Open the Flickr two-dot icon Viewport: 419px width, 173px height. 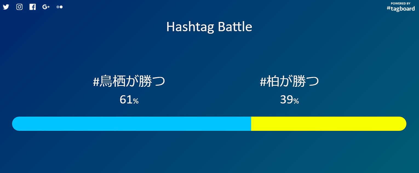(59, 7)
